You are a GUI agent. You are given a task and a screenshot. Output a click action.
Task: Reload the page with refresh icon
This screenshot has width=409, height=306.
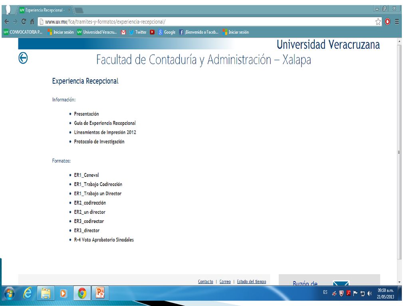[24, 22]
